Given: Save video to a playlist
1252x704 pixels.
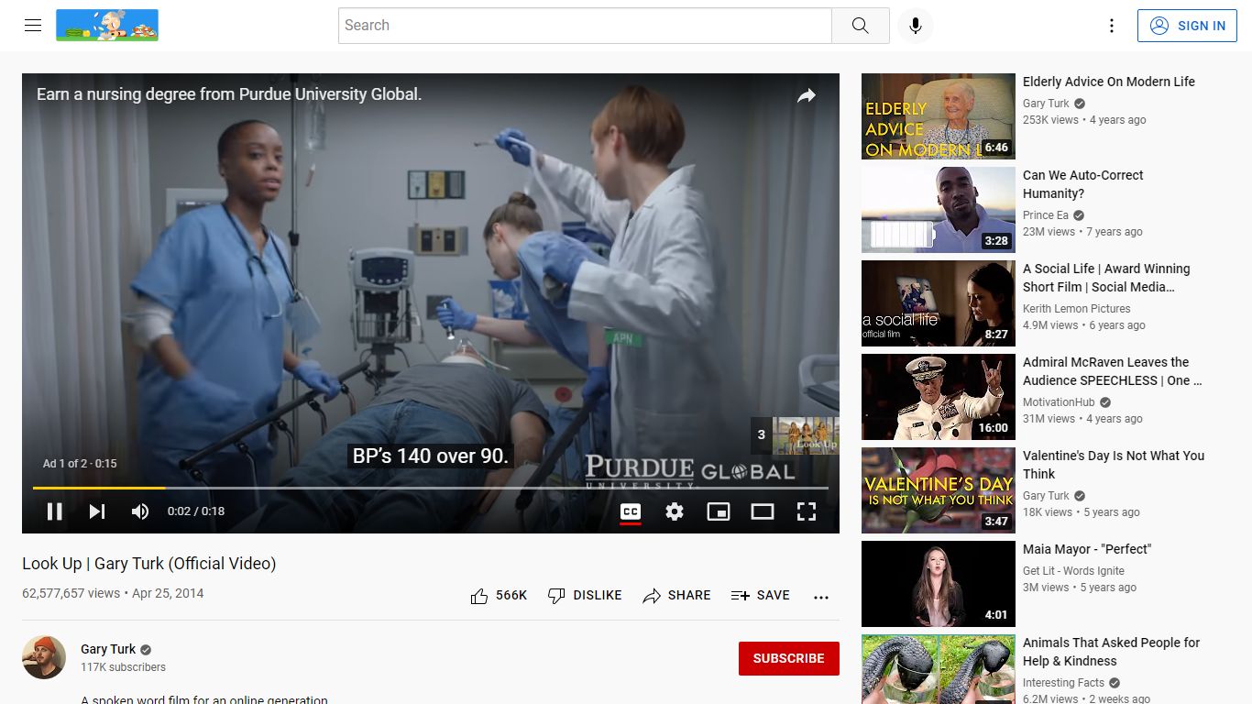Looking at the screenshot, I should (x=760, y=596).
